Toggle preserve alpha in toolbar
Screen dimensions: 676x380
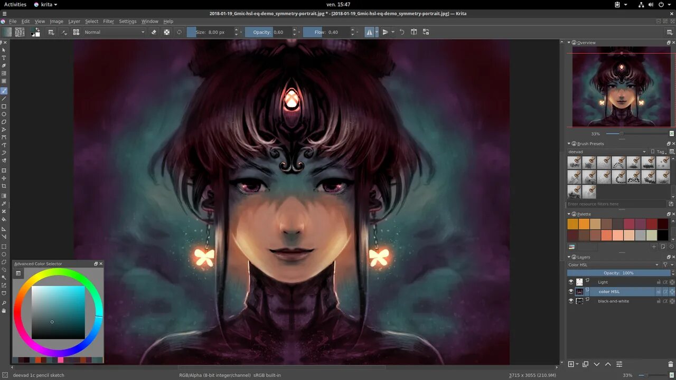tap(167, 32)
